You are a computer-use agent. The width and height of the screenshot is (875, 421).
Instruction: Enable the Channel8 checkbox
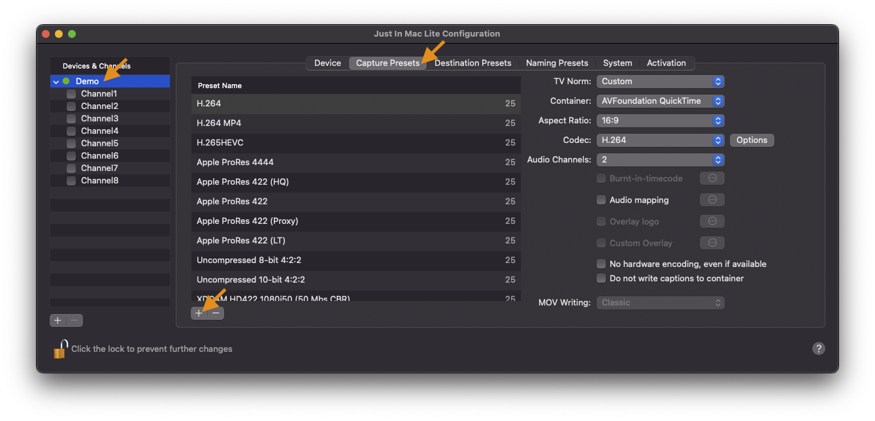pyautogui.click(x=71, y=181)
